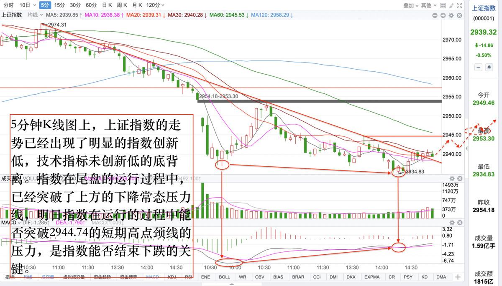Switch to 15分 timeframe
The width and height of the screenshot is (502, 286).
60,5
